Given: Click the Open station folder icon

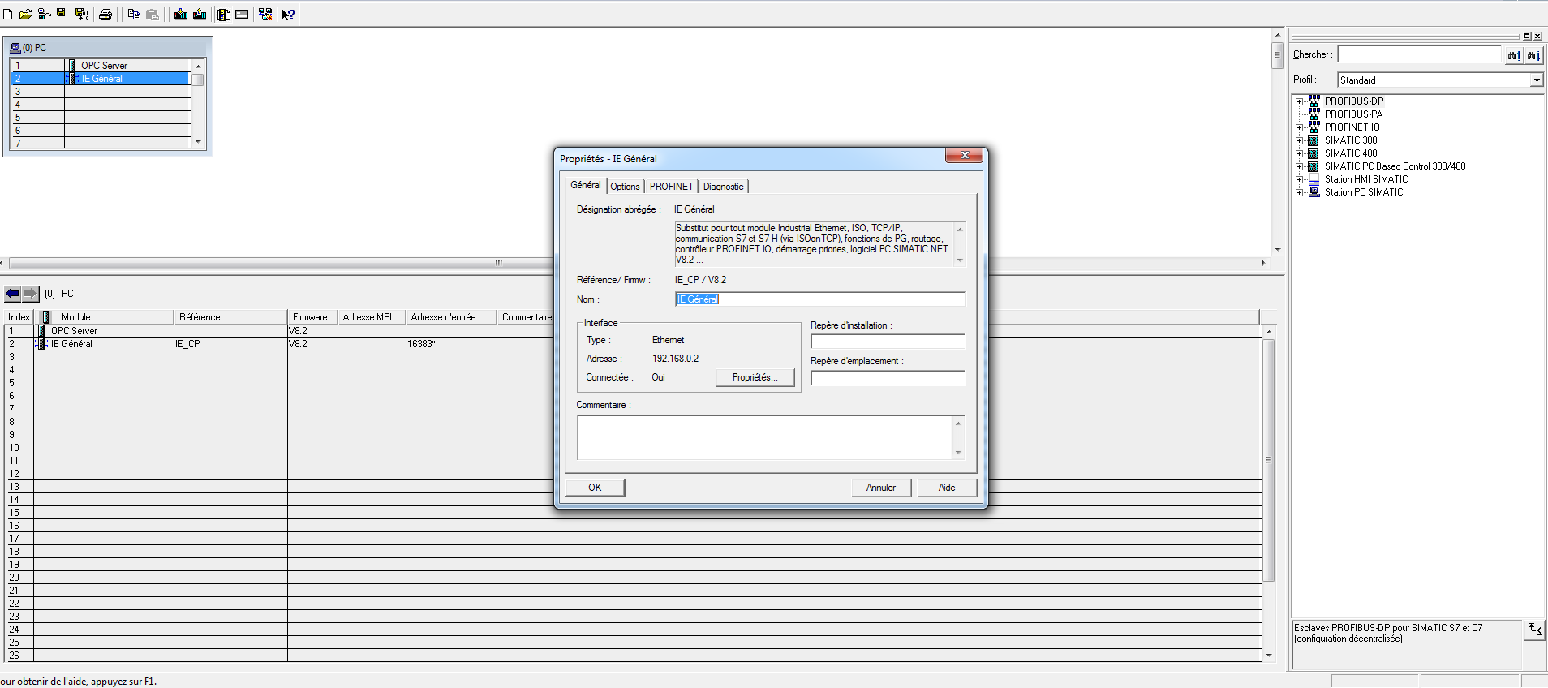Looking at the screenshot, I should [x=25, y=15].
